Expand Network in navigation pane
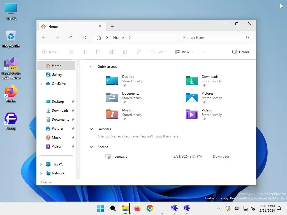 click(x=41, y=173)
